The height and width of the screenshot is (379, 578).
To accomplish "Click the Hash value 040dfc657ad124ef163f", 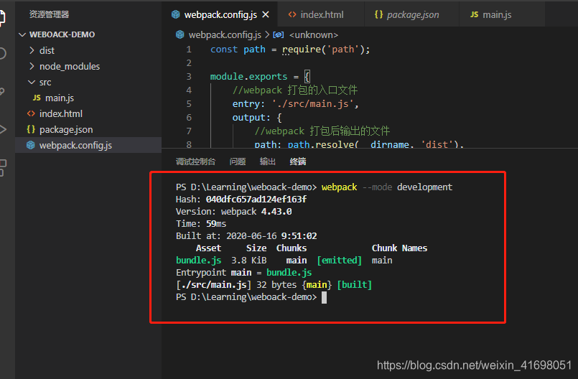I will click(256, 200).
